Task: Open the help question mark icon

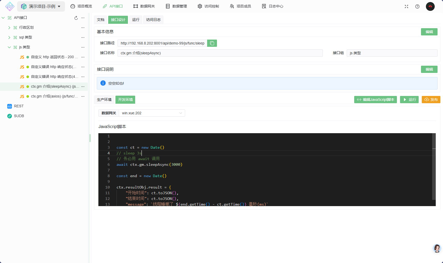Action: 417,6
